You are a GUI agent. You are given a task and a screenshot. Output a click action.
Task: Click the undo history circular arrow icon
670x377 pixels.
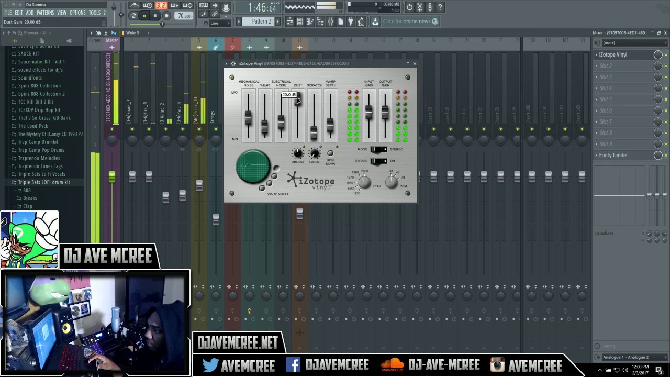pos(409,7)
